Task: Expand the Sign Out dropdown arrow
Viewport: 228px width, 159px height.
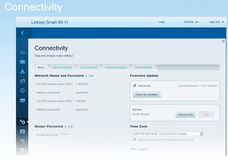Action: (x=223, y=22)
